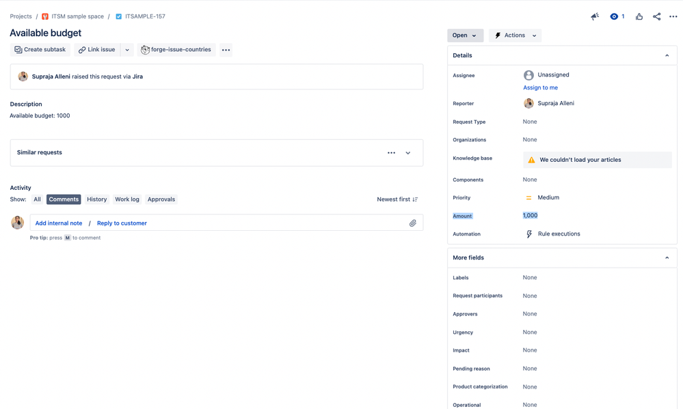Screen dimensions: 683x409
Task: Edit the Organizations None value
Action: (530, 140)
